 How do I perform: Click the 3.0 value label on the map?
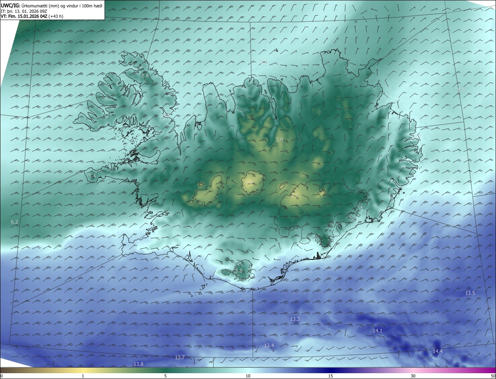pyautogui.click(x=279, y=140)
